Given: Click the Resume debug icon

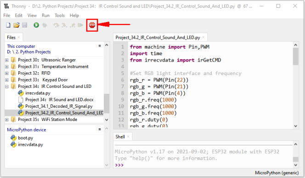Looking at the screenshot, I should click(x=80, y=25).
